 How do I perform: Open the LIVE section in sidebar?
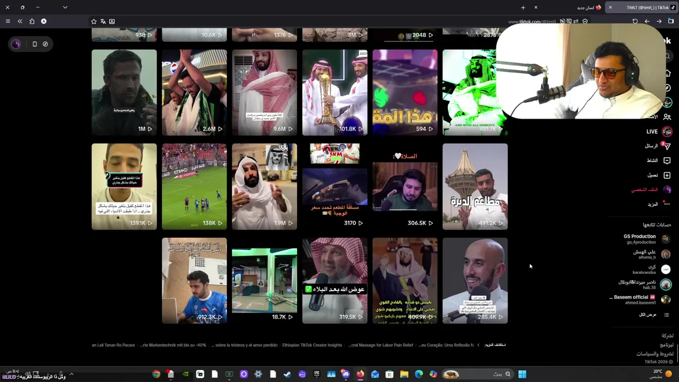[x=659, y=132]
